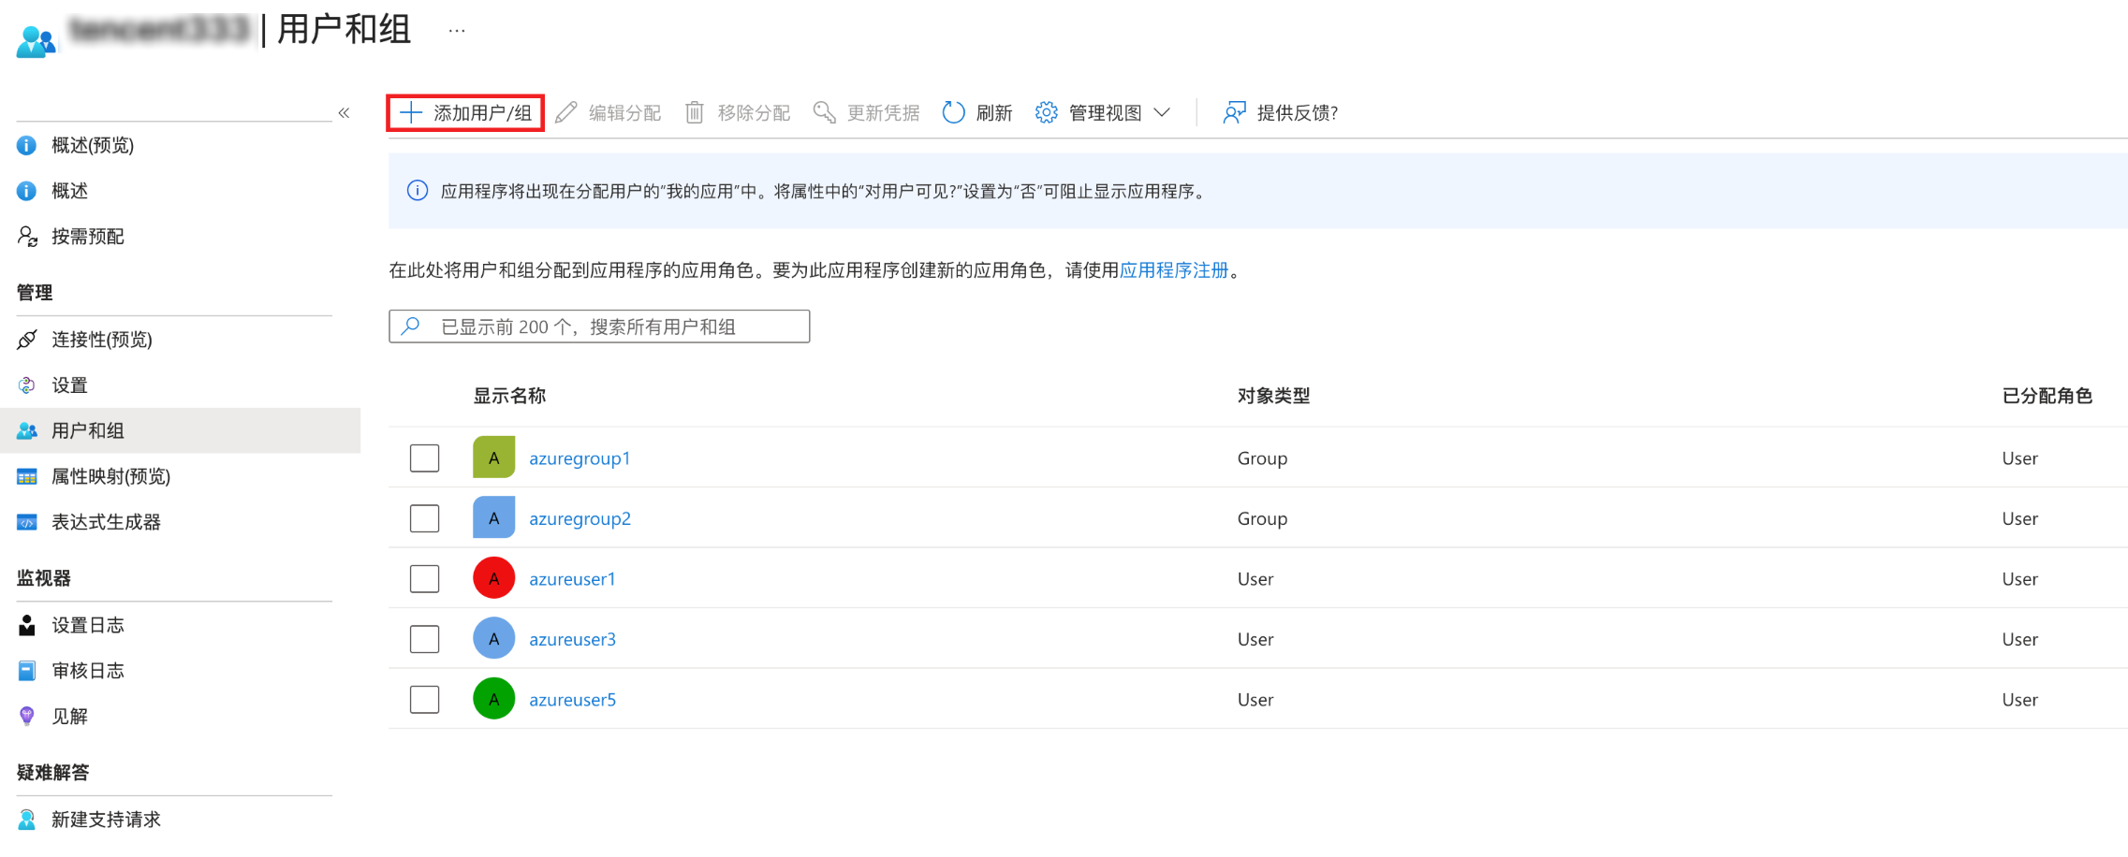
Task: Collapse the left sidebar with the double chevron
Action: tap(344, 113)
